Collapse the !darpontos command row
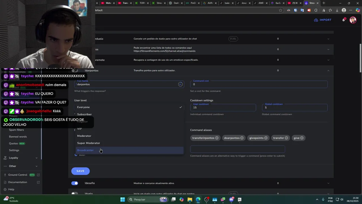This screenshot has width=362, height=204. pos(328,71)
